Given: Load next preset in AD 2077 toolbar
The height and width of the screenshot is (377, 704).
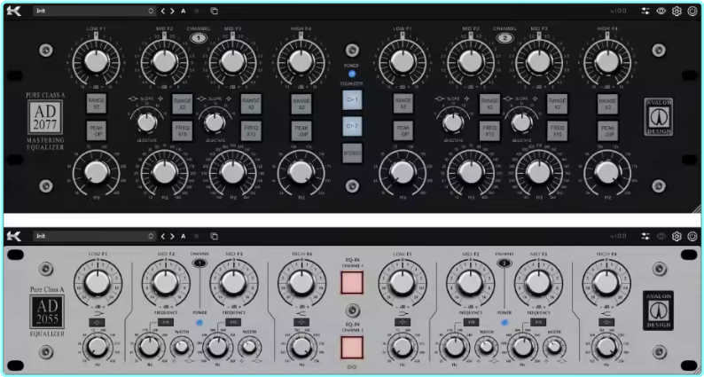Looking at the screenshot, I should tap(172, 12).
